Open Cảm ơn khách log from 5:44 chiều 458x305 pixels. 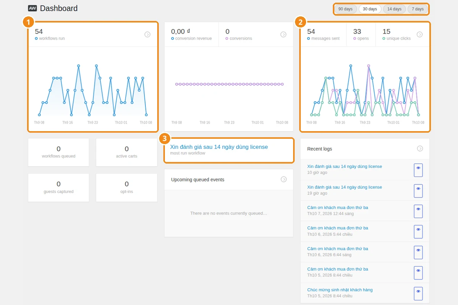pos(338,228)
